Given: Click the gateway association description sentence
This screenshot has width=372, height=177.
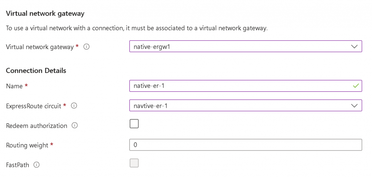Looking at the screenshot, I should coord(137,28).
